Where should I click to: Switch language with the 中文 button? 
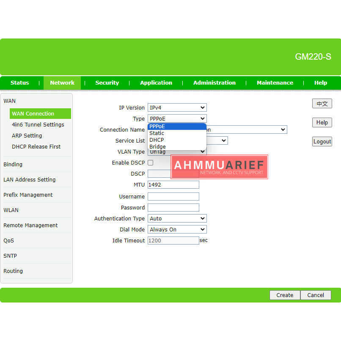pos(322,104)
